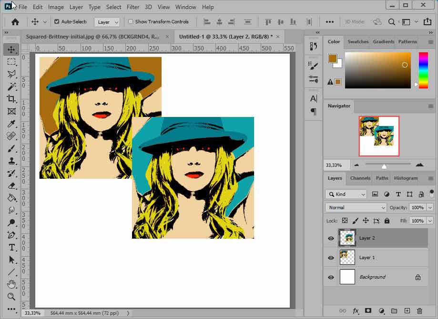Open the Fill dropdown arrow
This screenshot has width=438, height=319.
click(430, 221)
